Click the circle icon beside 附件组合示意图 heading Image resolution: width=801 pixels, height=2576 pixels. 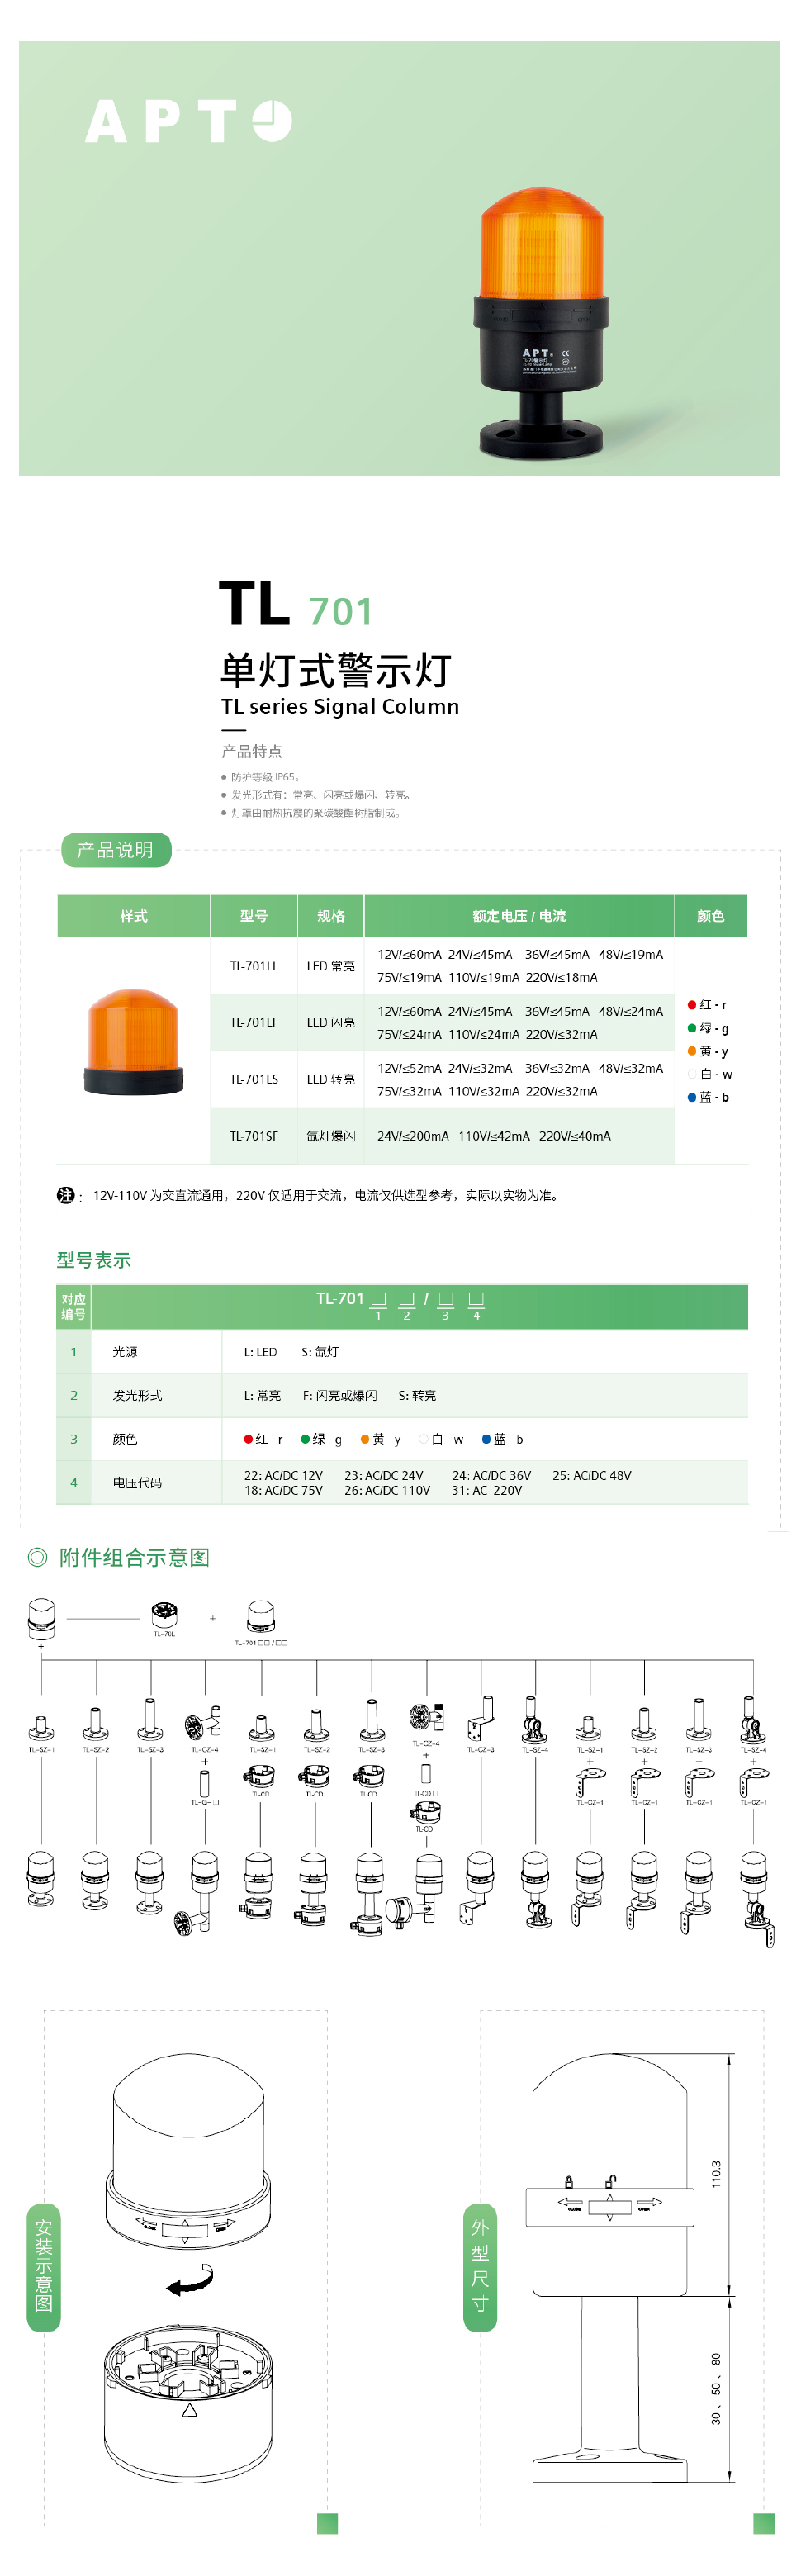[37, 1557]
